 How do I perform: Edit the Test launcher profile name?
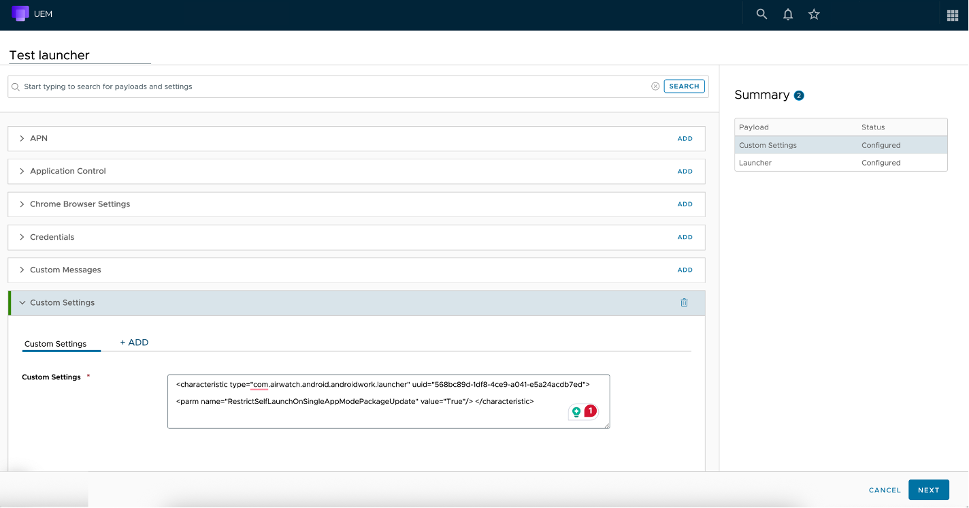pos(79,55)
